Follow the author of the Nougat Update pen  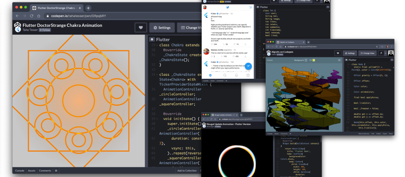pos(218,127)
